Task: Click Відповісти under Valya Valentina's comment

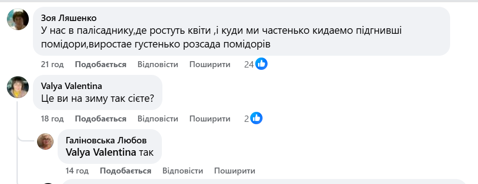Action: click(x=158, y=119)
